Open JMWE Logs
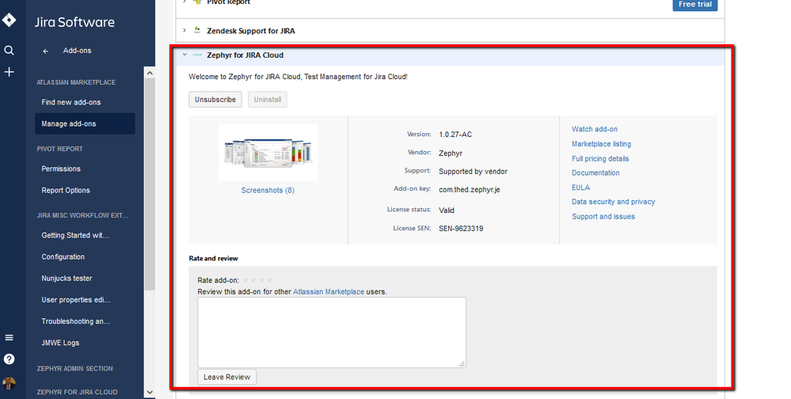The width and height of the screenshot is (791, 399). [60, 343]
